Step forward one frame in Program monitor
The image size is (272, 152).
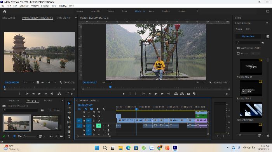(x=162, y=94)
